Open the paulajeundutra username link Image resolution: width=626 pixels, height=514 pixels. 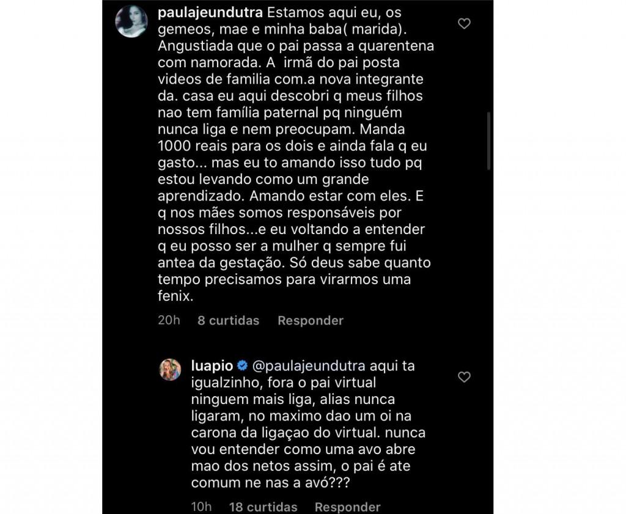coord(210,13)
